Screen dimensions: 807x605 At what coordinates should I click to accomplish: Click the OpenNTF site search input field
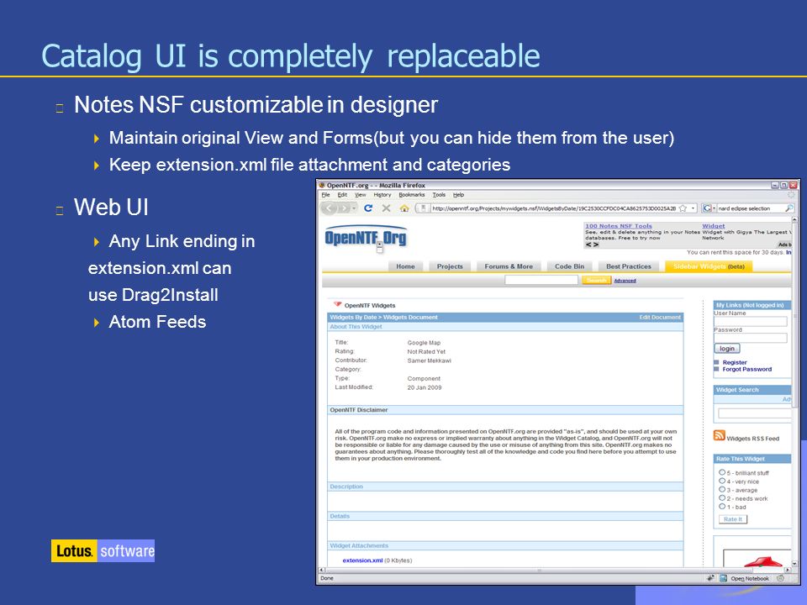[541, 280]
